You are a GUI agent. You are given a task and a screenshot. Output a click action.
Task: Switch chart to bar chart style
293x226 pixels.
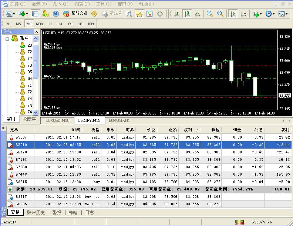click(177, 14)
